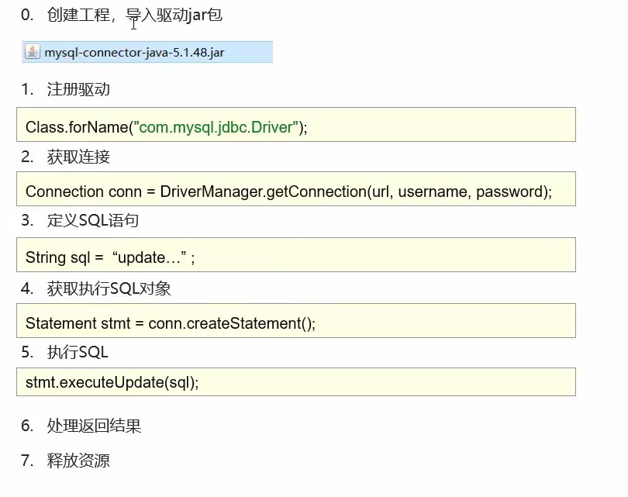Click the step 3 heading 定义SQL语句
Viewport: 628px width, 497px height.
[93, 220]
